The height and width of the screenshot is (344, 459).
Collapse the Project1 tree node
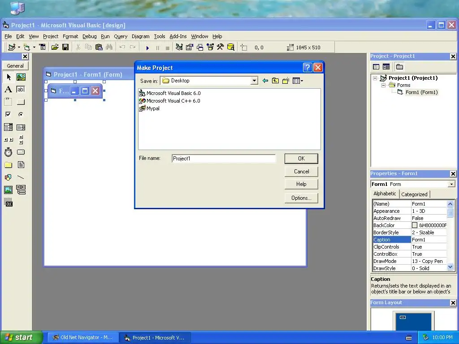[375, 78]
